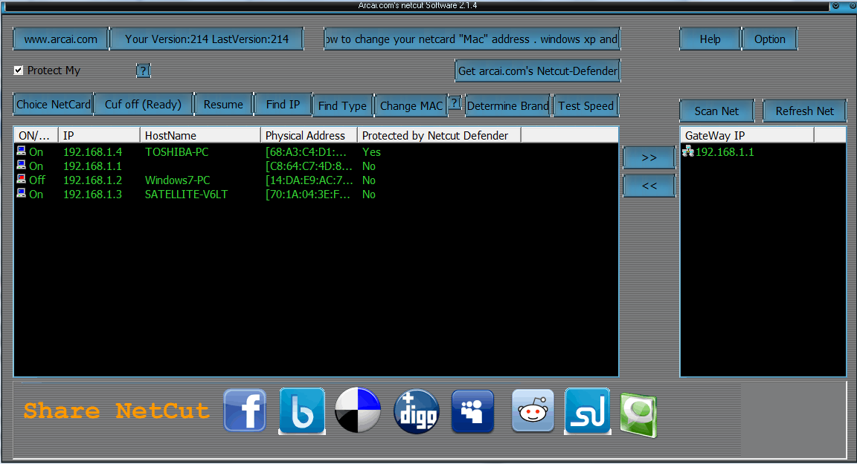Click the computer icon beside 192.168.1.4
Image resolution: width=857 pixels, height=464 pixels.
coord(22,151)
